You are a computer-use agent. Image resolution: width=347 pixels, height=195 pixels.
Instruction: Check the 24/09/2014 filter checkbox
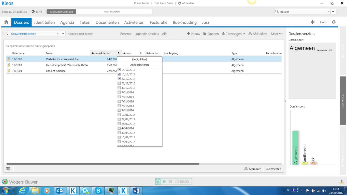[x=119, y=142]
